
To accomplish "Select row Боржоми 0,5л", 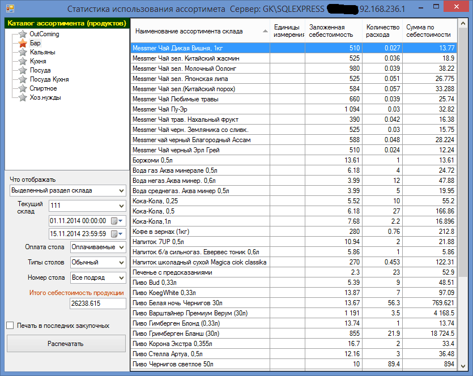I will coord(293,160).
